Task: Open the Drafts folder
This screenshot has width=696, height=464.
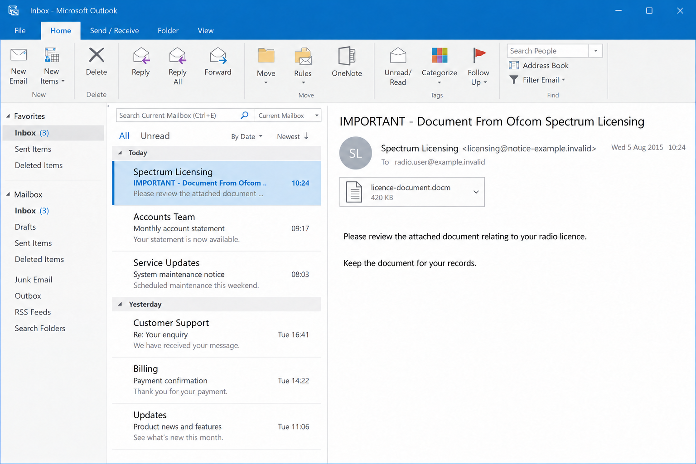Action: 25,227
